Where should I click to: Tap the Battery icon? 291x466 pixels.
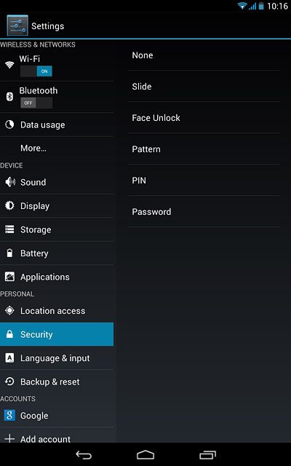[9, 253]
